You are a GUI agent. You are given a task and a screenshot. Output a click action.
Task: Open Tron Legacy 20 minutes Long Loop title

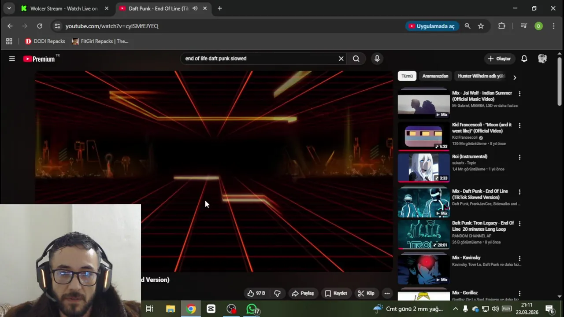coord(483,226)
